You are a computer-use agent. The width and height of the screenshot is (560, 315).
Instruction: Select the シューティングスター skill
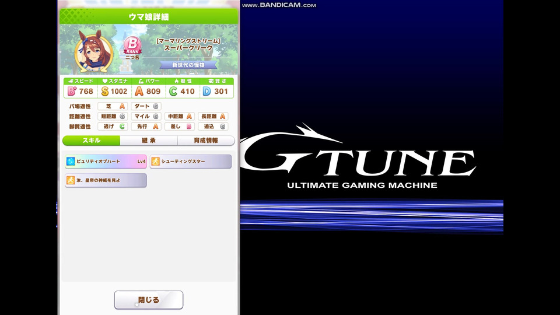click(191, 162)
